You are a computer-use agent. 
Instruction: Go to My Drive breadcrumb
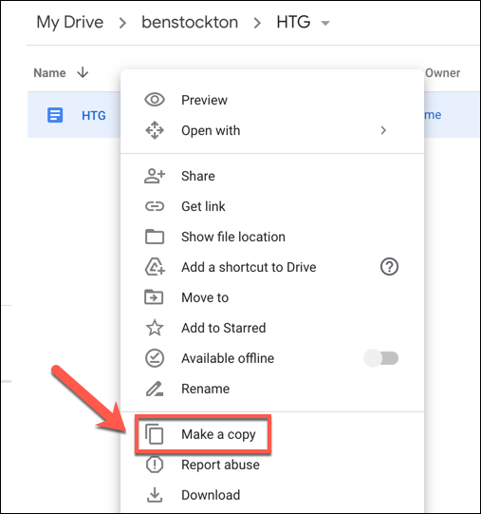pos(70,22)
